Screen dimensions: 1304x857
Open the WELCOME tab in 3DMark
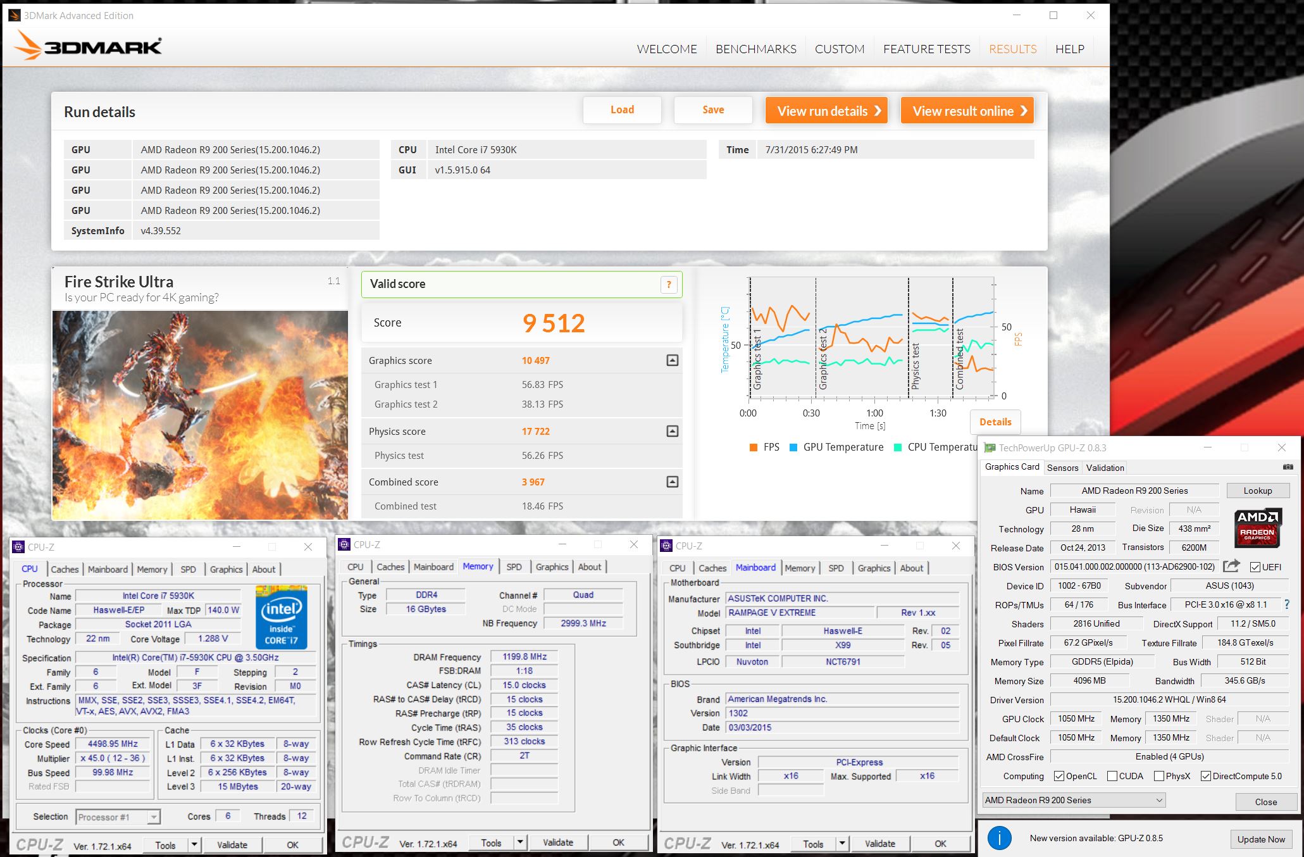coord(667,49)
